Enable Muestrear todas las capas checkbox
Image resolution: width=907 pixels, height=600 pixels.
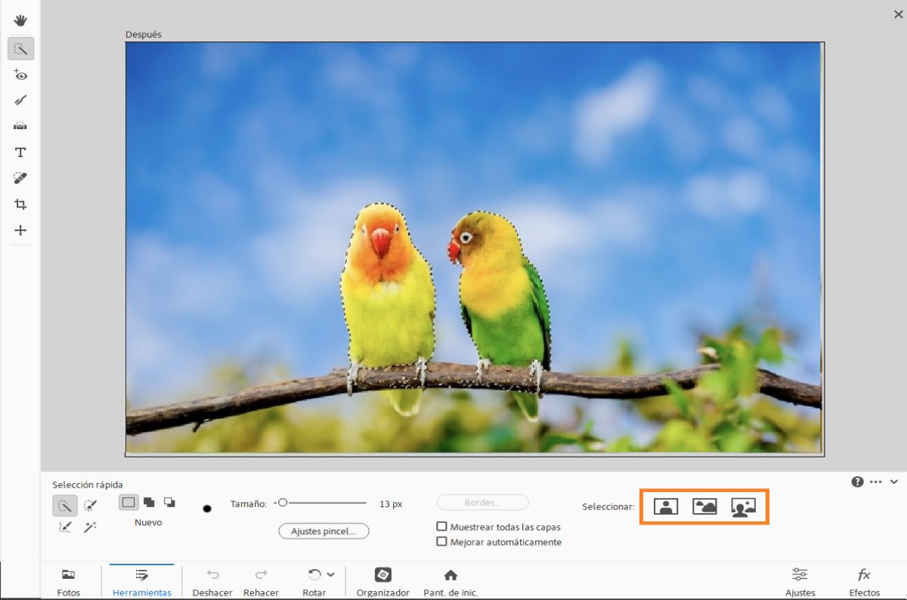[442, 527]
